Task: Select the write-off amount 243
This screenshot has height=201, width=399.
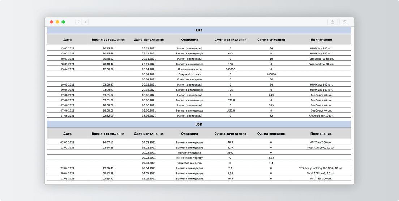Action: coord(271,95)
